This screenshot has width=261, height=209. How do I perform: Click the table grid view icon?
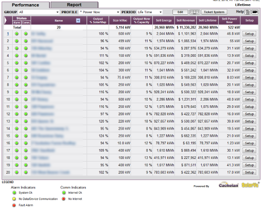[194, 12]
